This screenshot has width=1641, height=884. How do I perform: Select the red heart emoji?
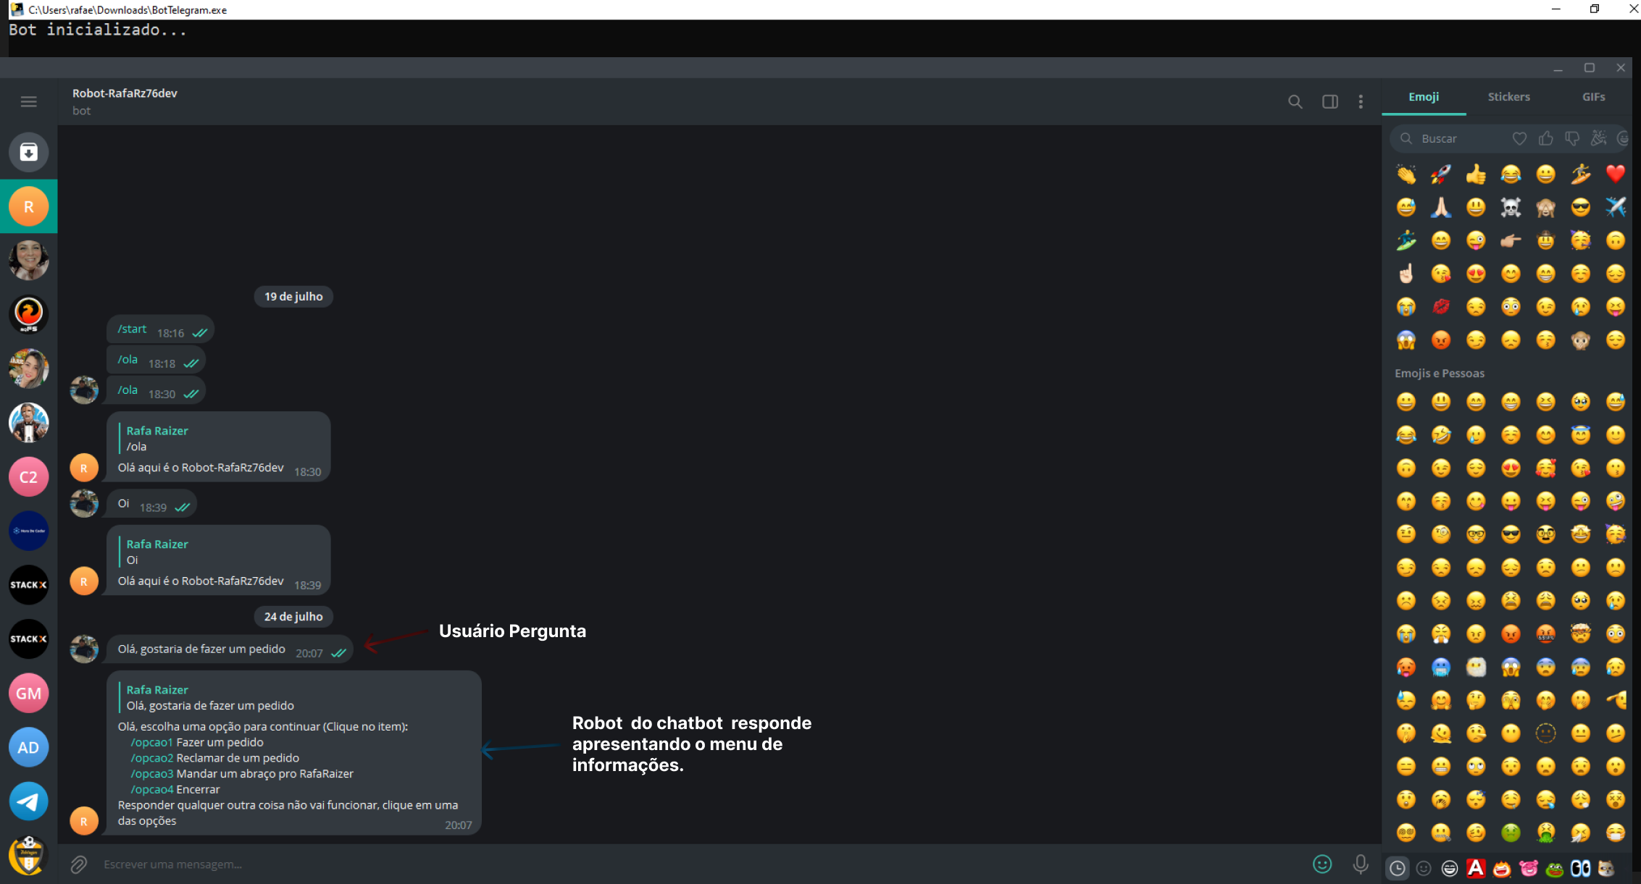point(1615,174)
